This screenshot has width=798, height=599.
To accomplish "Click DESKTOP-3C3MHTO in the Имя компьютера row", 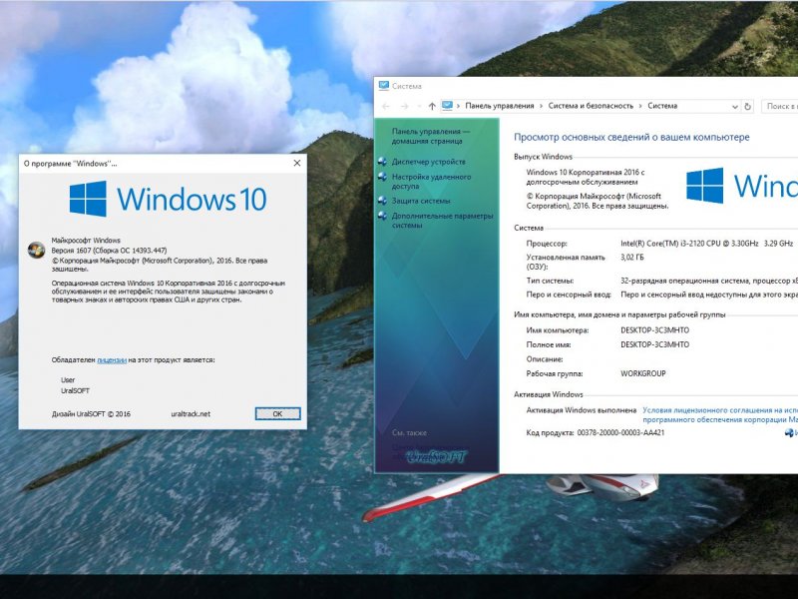I will click(x=654, y=330).
